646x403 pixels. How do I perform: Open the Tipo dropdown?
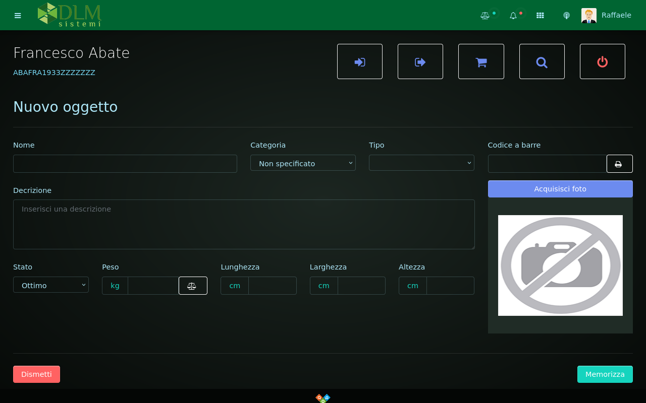point(421,163)
